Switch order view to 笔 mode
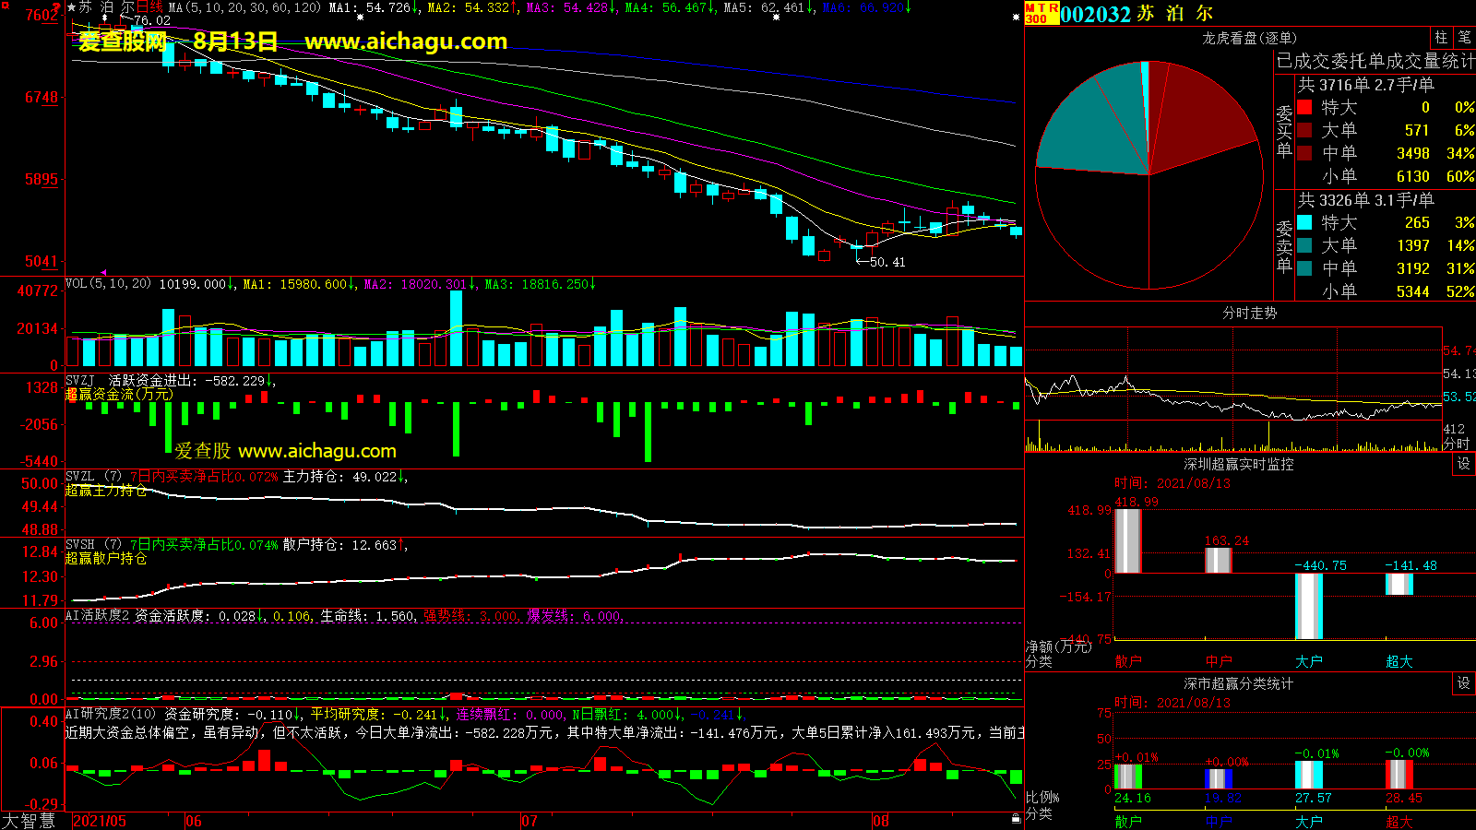Screen dimensions: 1476x830 [1464, 37]
